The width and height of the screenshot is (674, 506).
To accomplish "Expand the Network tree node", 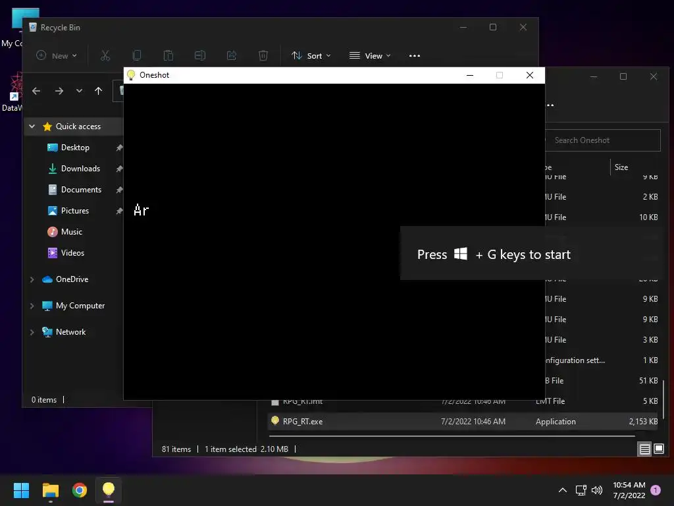I will click(x=32, y=332).
